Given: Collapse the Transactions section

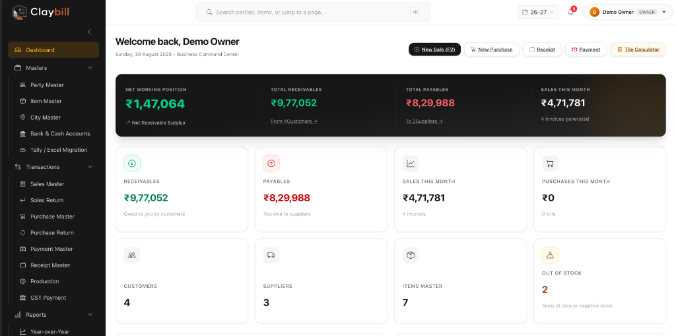Looking at the screenshot, I should click(x=90, y=167).
